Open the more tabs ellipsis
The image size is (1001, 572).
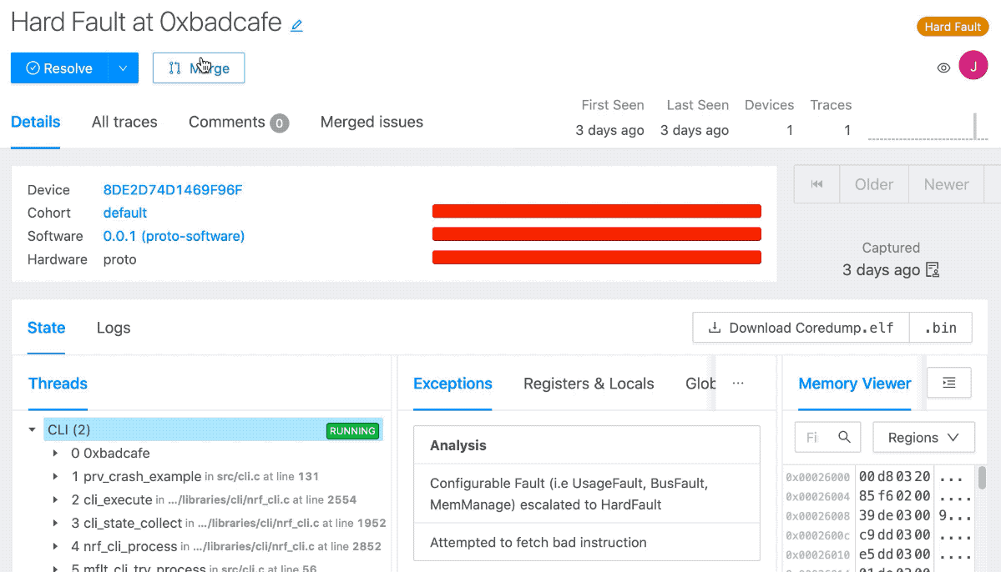737,384
